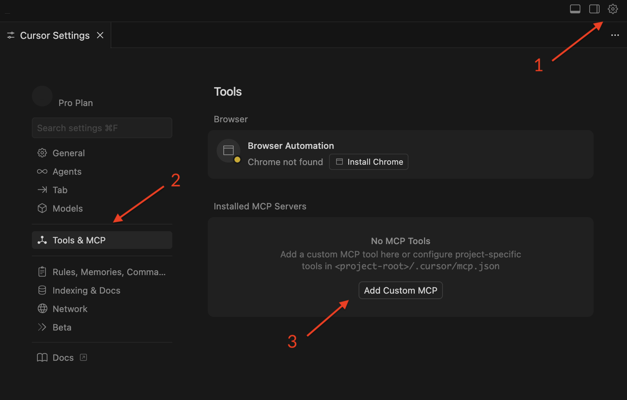Select Tools & MCP in sidebar

point(102,240)
